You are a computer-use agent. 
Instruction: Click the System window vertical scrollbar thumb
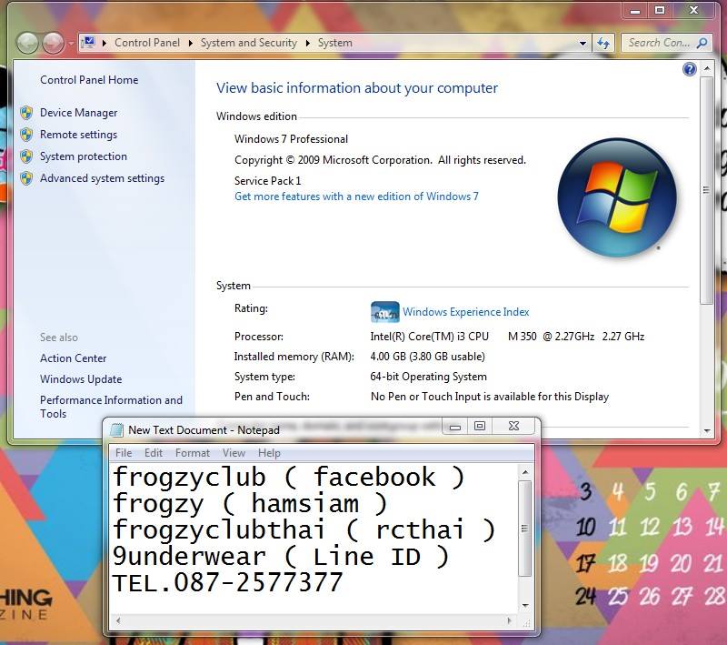pos(706,190)
